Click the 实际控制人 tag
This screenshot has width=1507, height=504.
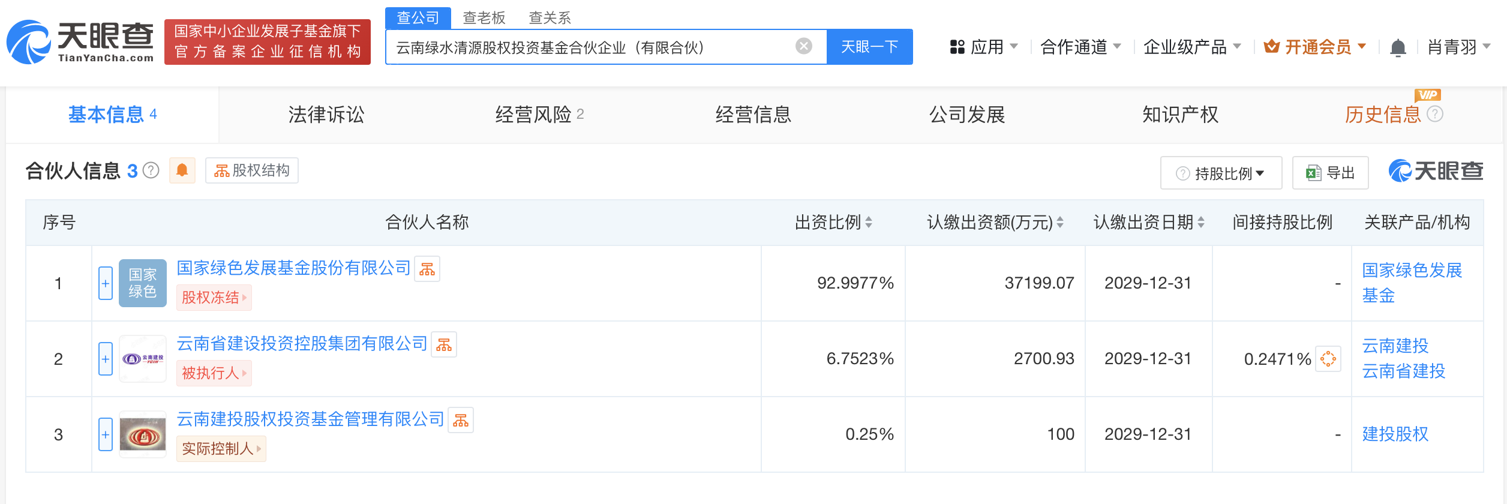pyautogui.click(x=221, y=449)
